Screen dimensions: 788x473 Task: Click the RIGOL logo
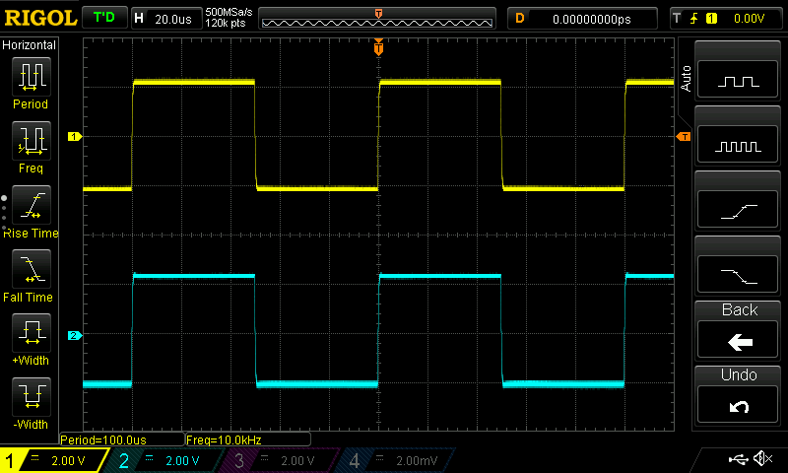[x=40, y=18]
